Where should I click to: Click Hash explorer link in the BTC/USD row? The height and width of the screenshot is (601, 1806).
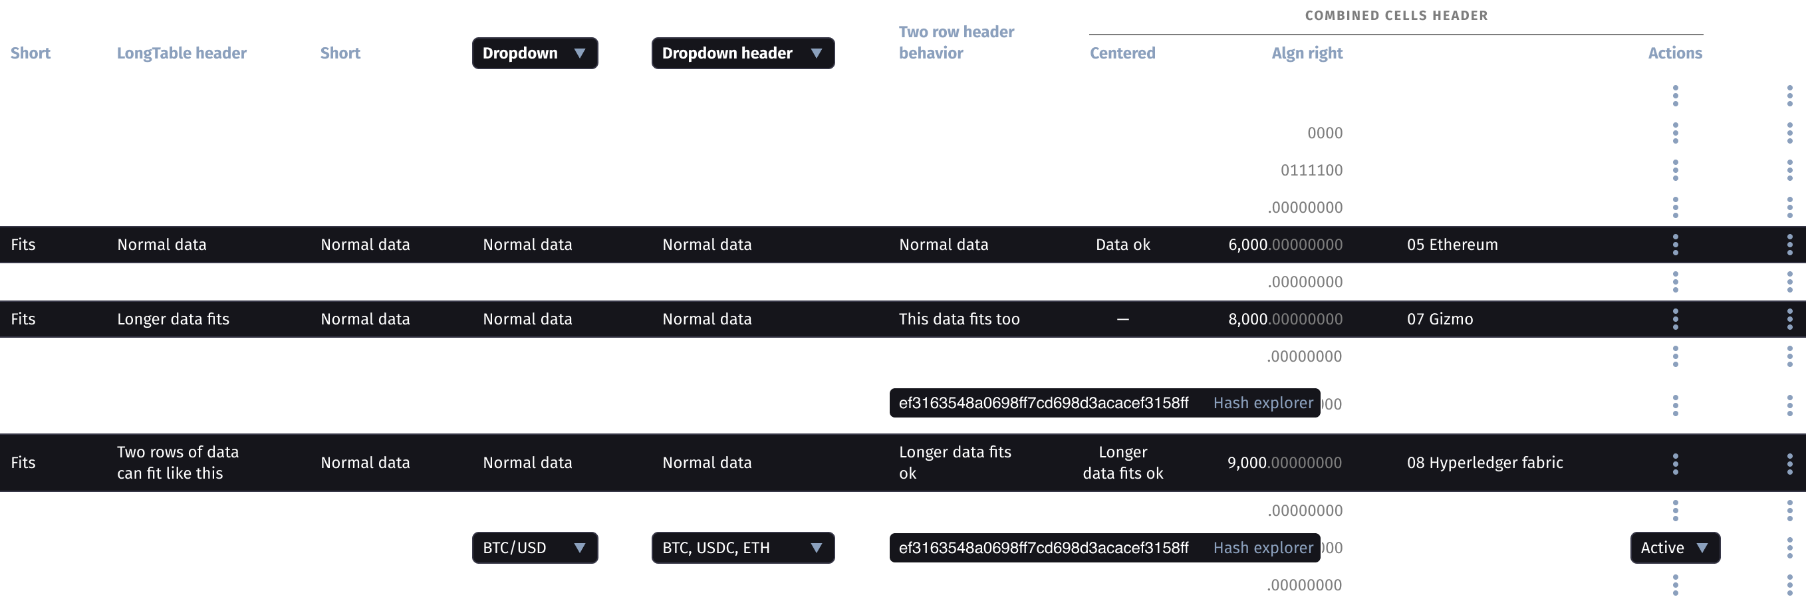(1263, 548)
